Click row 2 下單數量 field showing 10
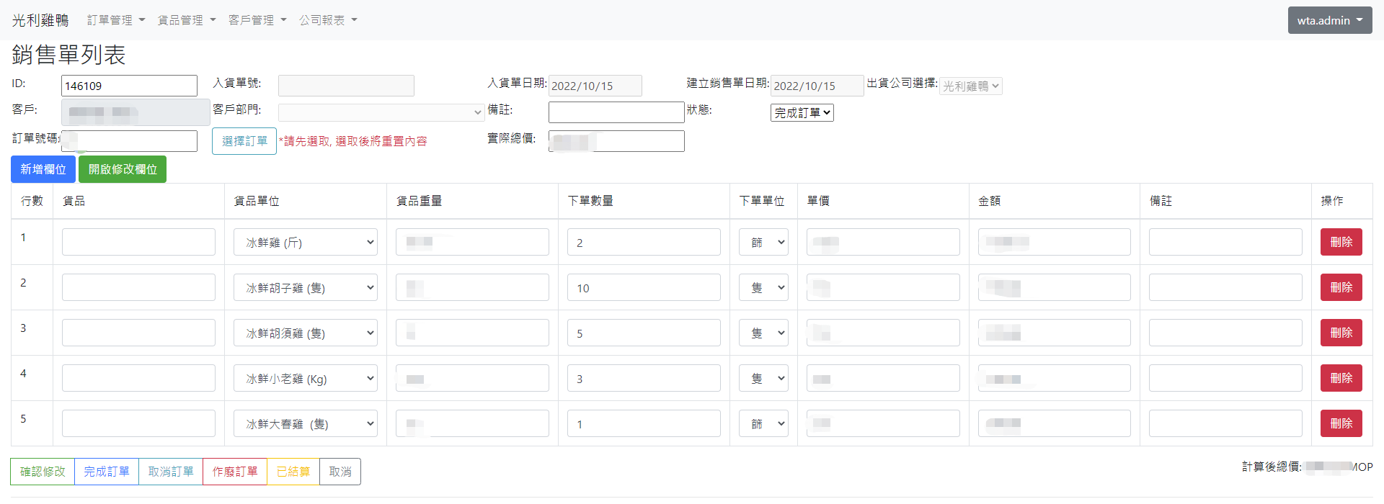Screen dimensions: 1384x504 (644, 287)
